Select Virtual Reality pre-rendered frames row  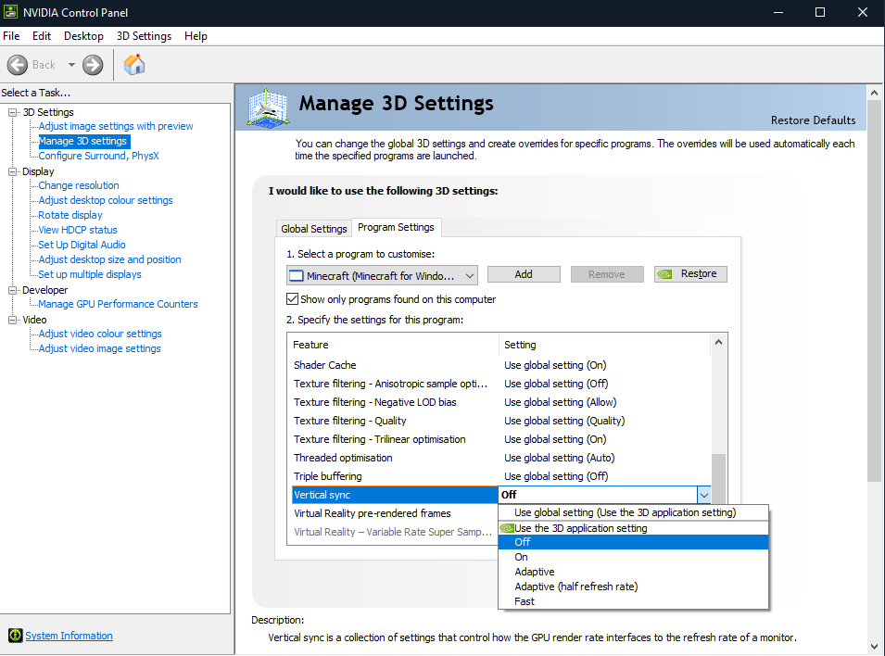click(394, 513)
